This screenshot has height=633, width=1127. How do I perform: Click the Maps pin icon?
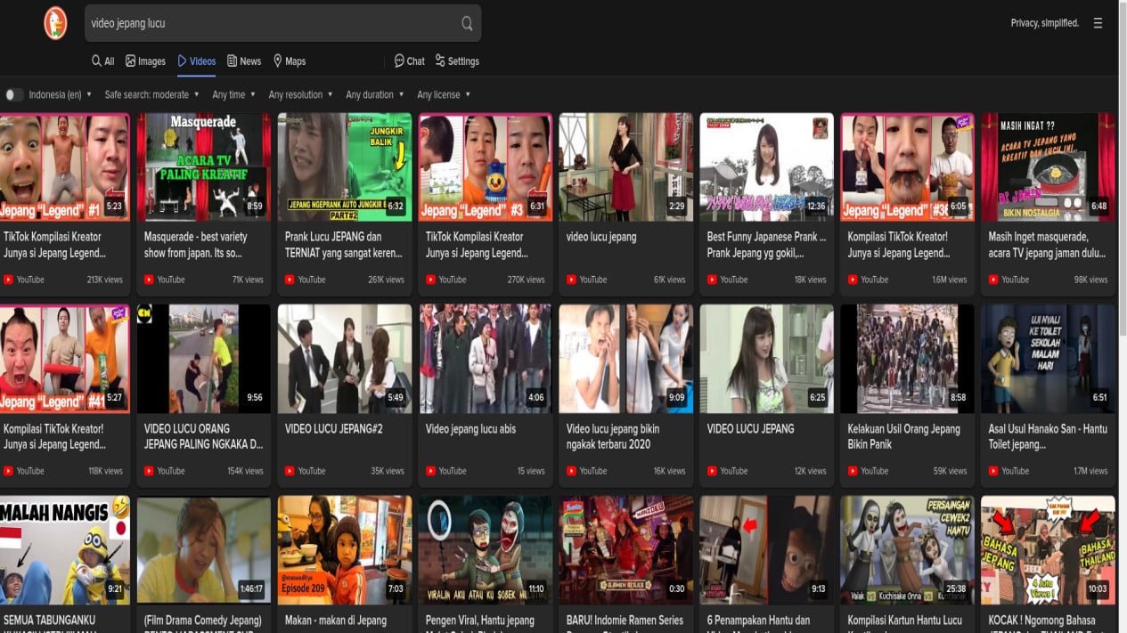[x=278, y=61]
